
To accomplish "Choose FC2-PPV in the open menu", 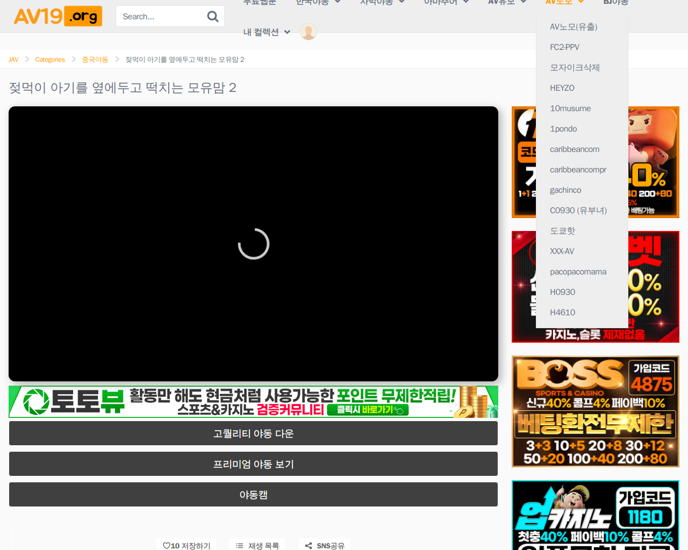I will click(564, 47).
